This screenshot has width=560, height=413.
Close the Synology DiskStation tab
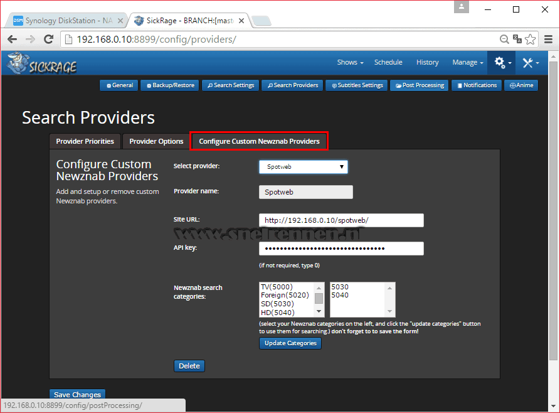tap(120, 21)
